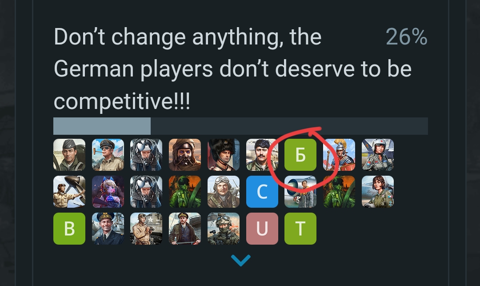
Task: Click the black bearskin hat guard avatar
Action: (x=224, y=155)
